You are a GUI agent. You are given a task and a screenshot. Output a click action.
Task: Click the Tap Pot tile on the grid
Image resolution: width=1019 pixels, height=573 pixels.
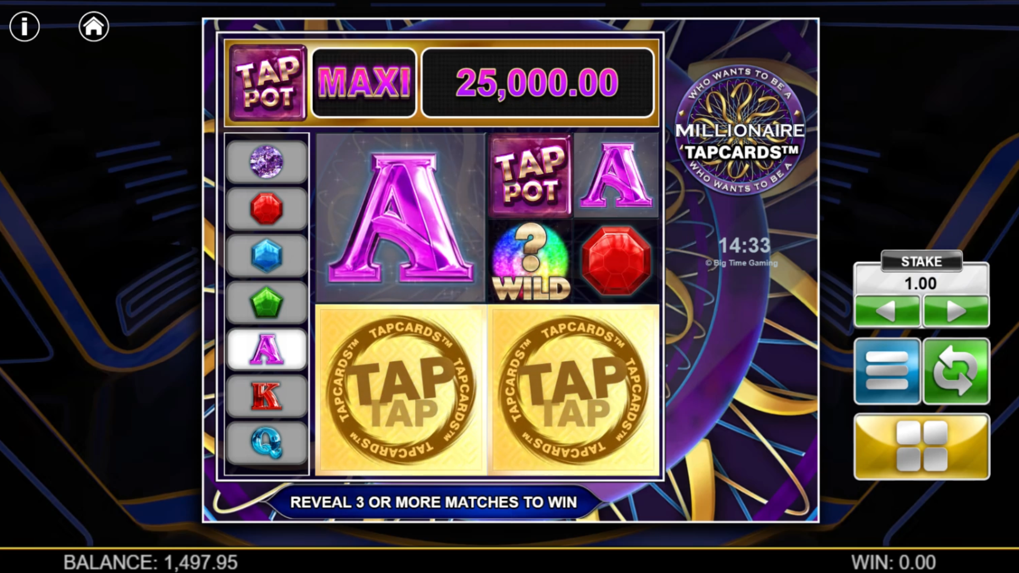click(x=531, y=176)
